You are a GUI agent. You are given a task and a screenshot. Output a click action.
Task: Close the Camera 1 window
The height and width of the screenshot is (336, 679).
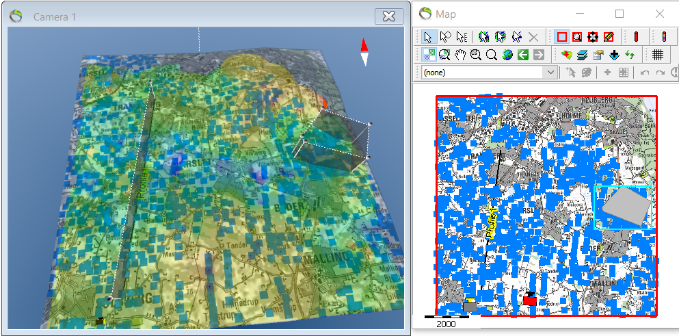(389, 16)
